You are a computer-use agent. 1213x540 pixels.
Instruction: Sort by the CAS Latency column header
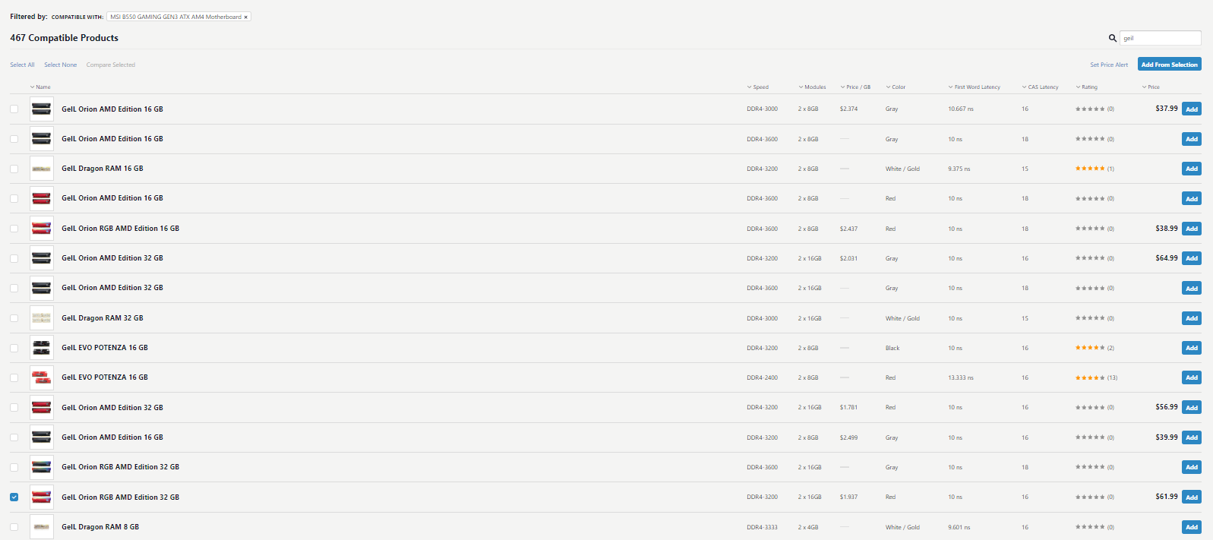(1041, 87)
